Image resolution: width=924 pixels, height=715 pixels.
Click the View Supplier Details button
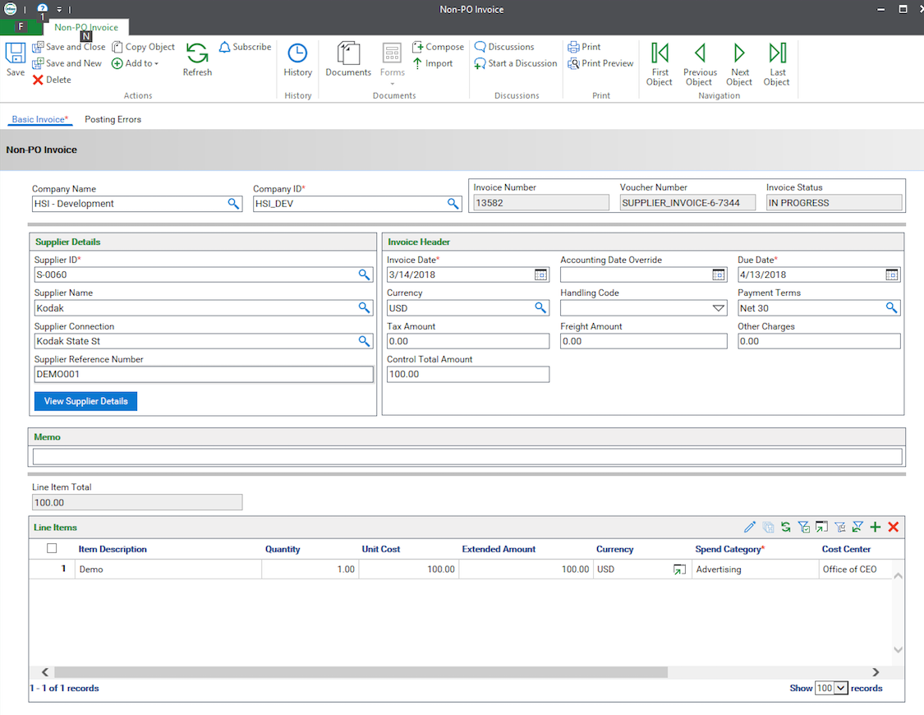coord(86,401)
